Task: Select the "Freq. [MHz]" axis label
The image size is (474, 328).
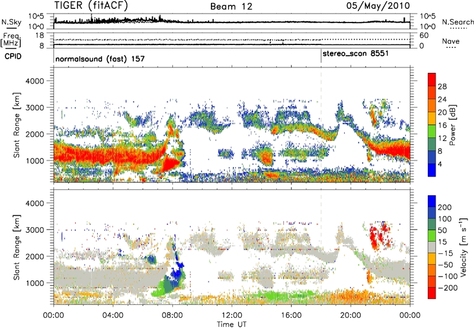Action: tap(11, 40)
